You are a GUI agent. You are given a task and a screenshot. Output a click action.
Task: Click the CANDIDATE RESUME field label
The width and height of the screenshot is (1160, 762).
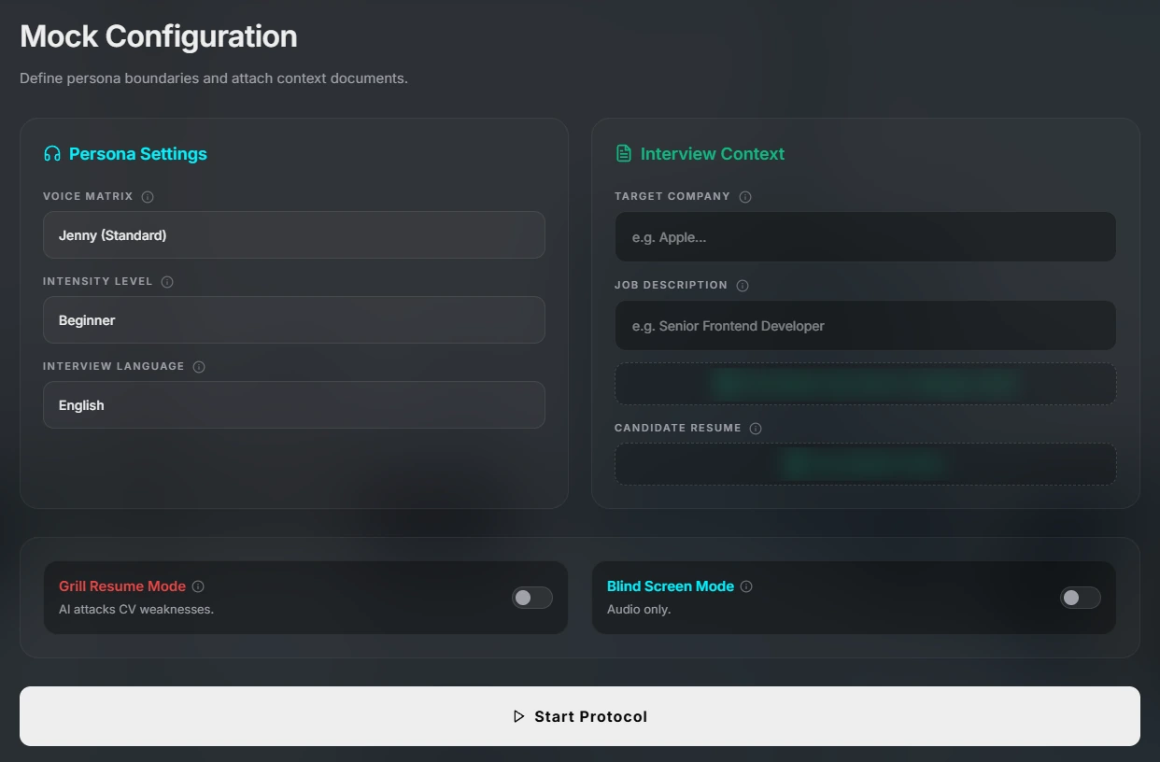pos(678,429)
